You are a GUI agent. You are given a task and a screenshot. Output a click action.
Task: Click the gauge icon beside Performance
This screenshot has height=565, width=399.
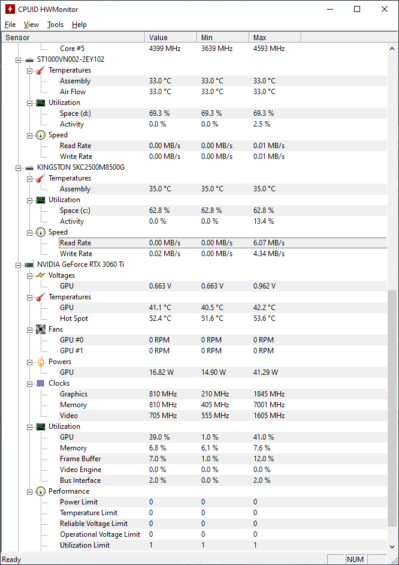click(41, 491)
